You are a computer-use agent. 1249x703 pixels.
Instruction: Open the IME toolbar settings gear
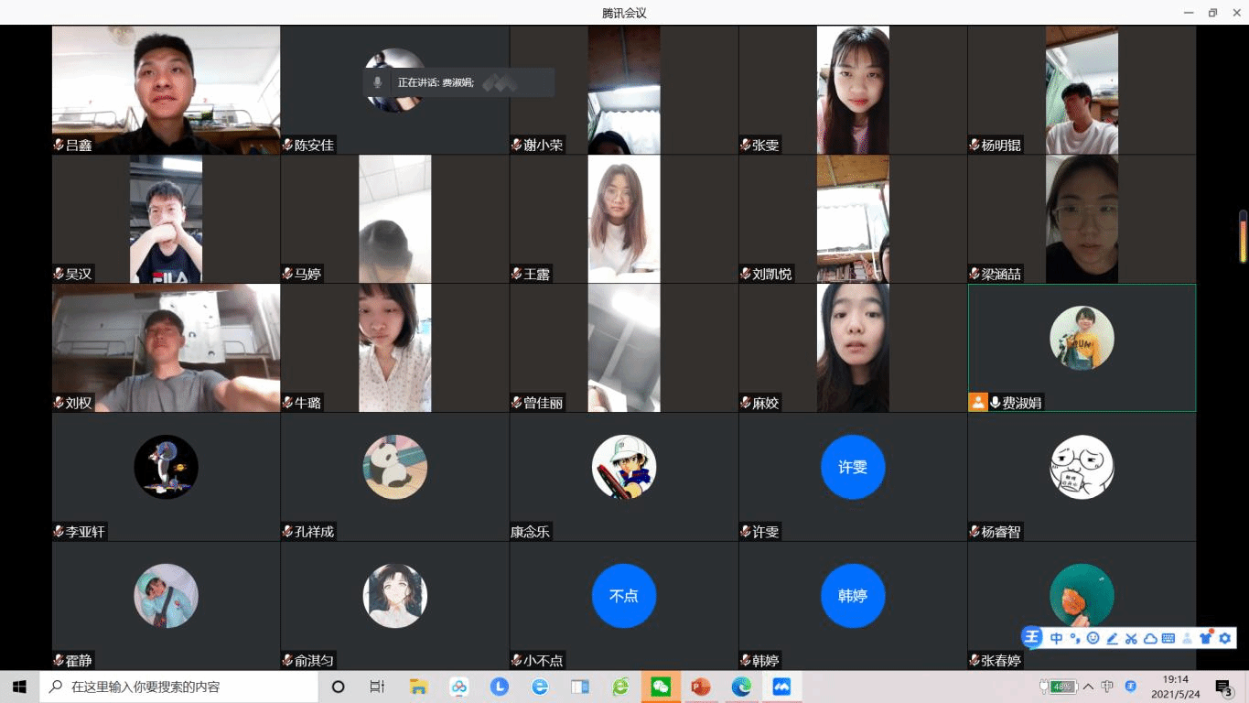(1225, 638)
